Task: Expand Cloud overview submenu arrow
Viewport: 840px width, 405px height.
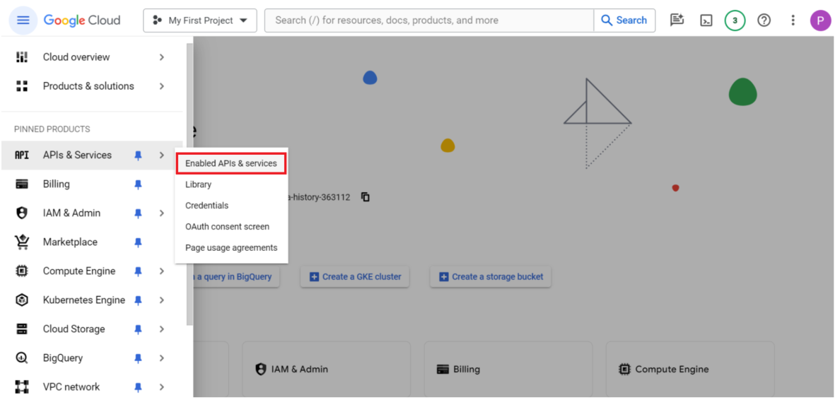Action: click(162, 57)
